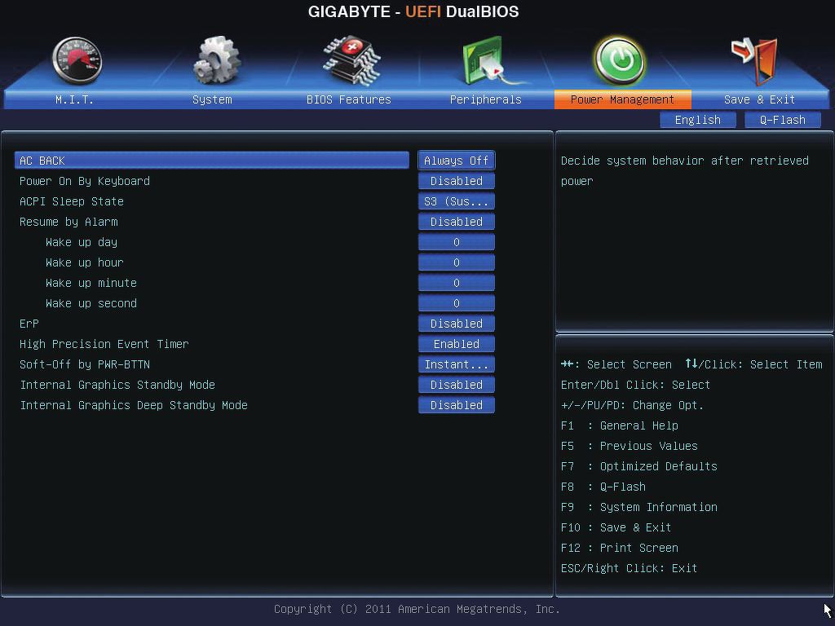Select the Wake up day label
Screen dimensions: 835x626
[82, 242]
